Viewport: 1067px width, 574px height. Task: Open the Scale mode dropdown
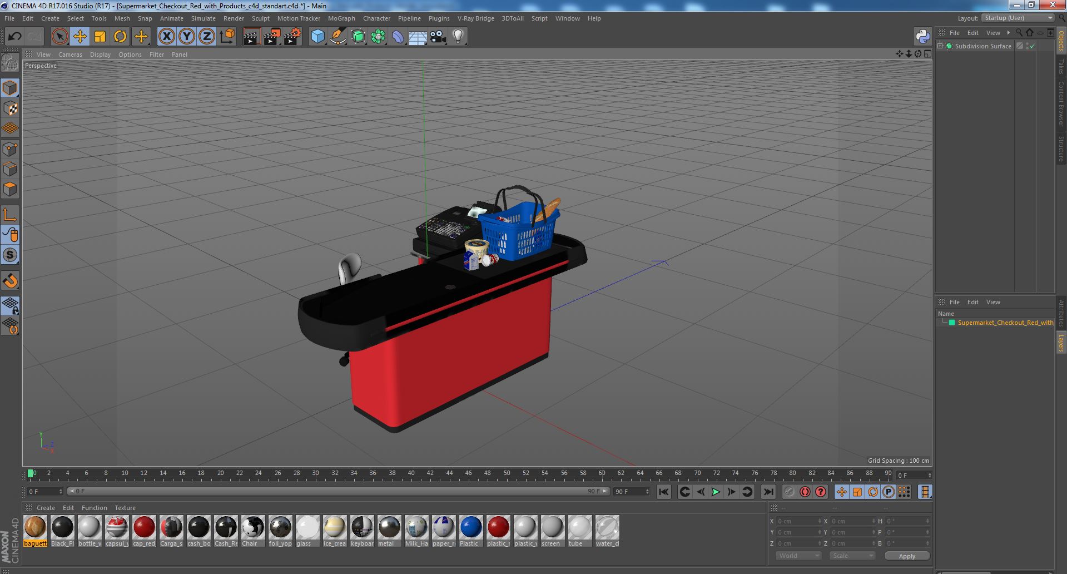tap(852, 556)
